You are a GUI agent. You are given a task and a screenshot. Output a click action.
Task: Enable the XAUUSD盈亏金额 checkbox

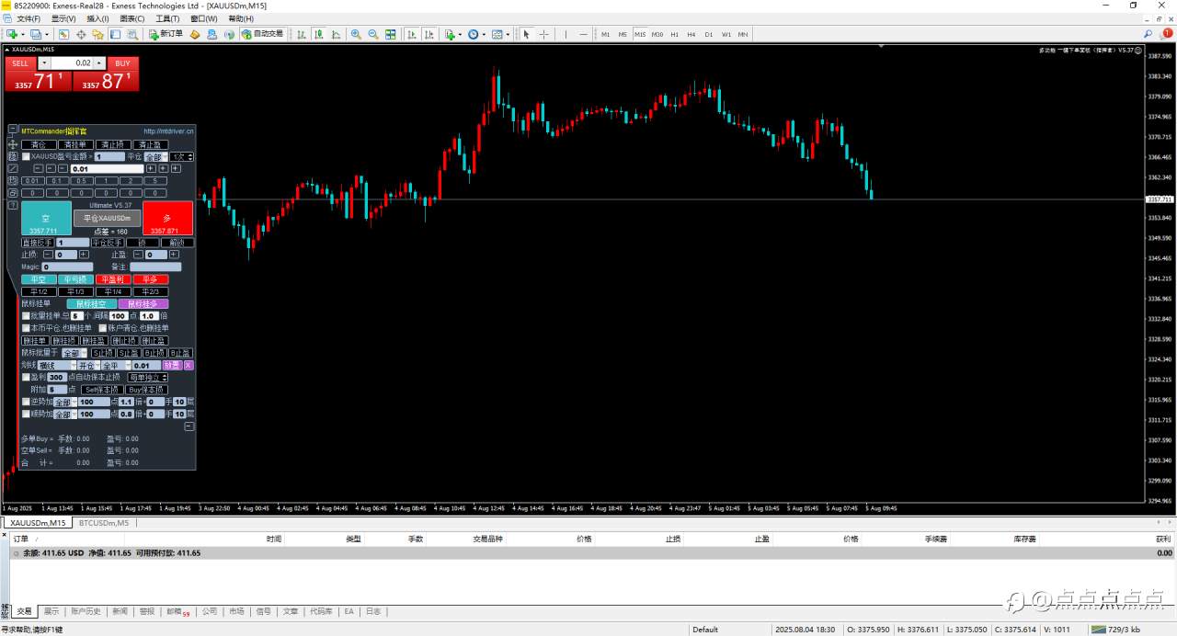pyautogui.click(x=26, y=157)
